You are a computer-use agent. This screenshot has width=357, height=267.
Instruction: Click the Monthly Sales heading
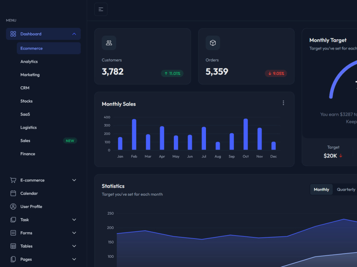(119, 104)
